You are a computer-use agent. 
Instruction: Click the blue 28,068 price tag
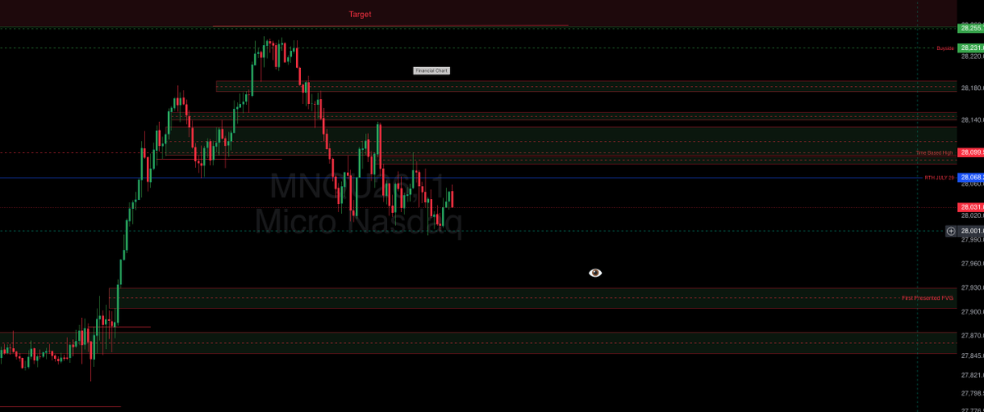pos(971,178)
